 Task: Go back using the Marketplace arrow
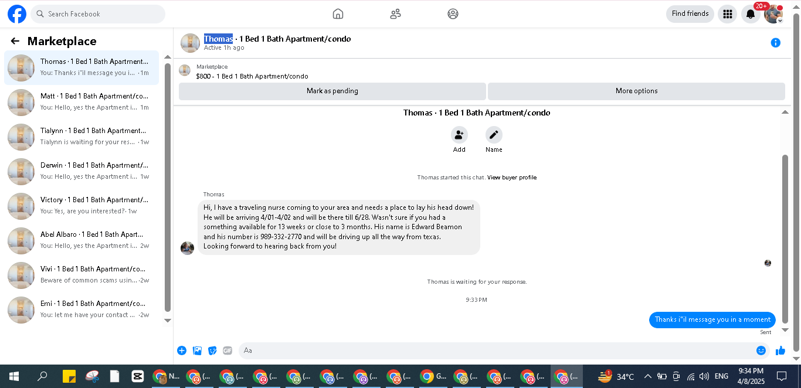[15, 41]
